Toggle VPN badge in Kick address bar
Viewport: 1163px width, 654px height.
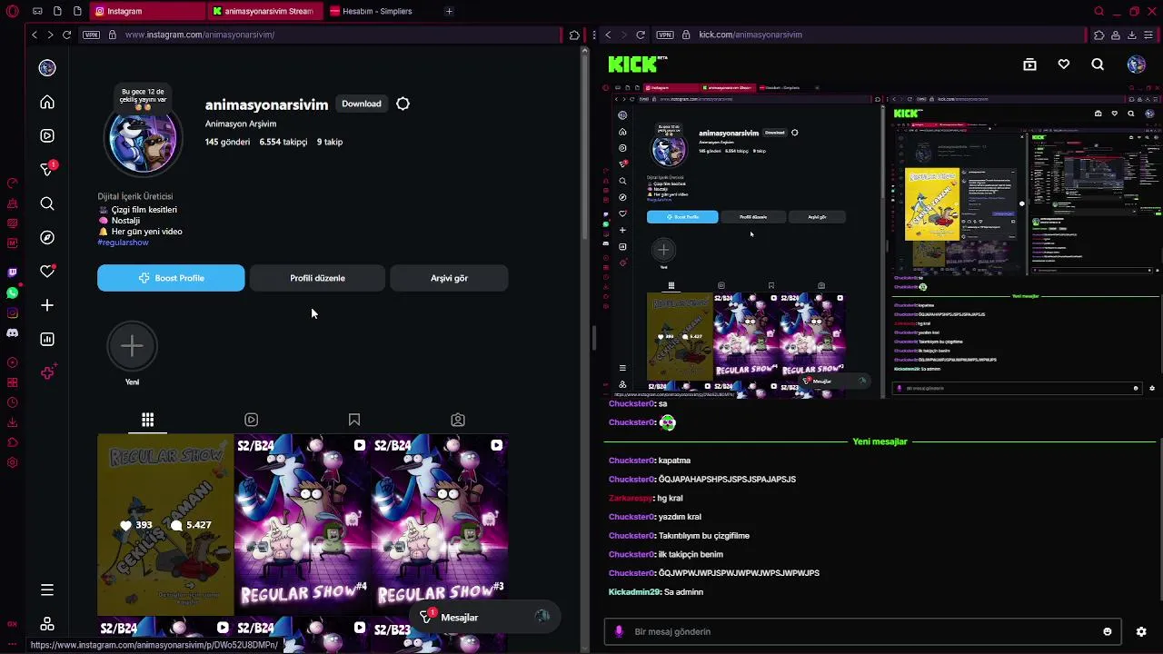click(x=665, y=35)
